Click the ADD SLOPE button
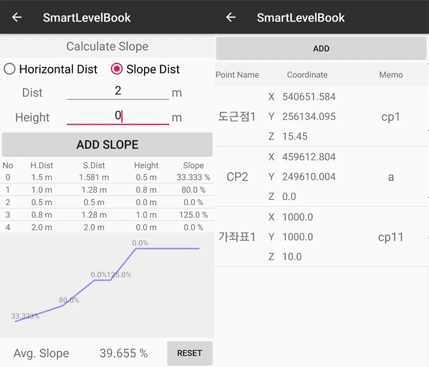The width and height of the screenshot is (429, 367). (x=107, y=145)
